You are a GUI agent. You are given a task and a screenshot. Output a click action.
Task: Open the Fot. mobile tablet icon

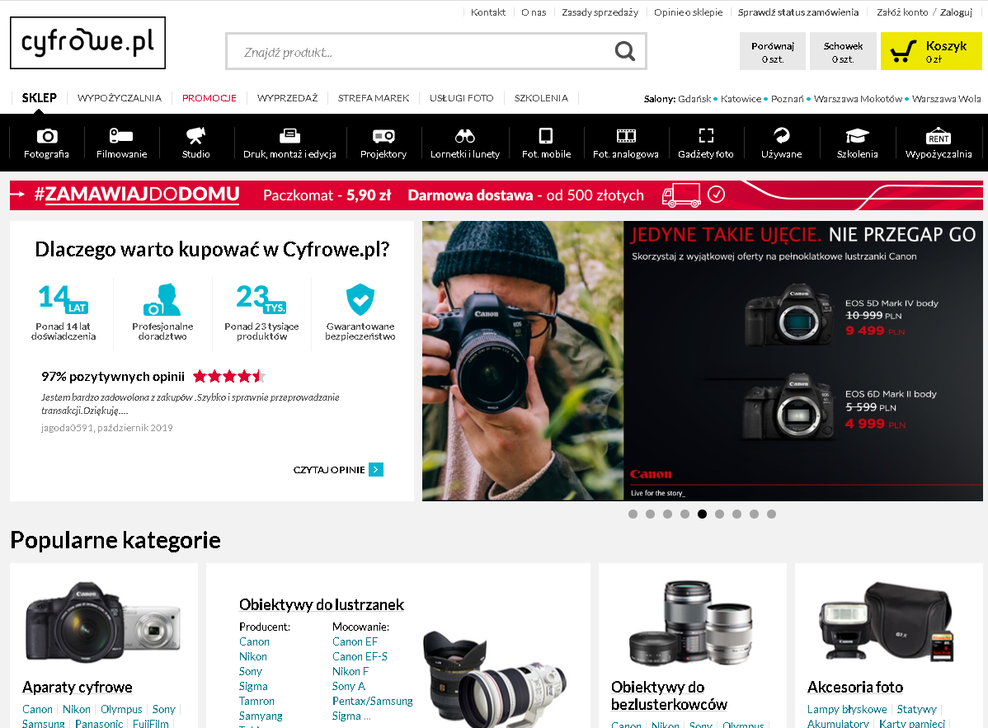coord(546,135)
